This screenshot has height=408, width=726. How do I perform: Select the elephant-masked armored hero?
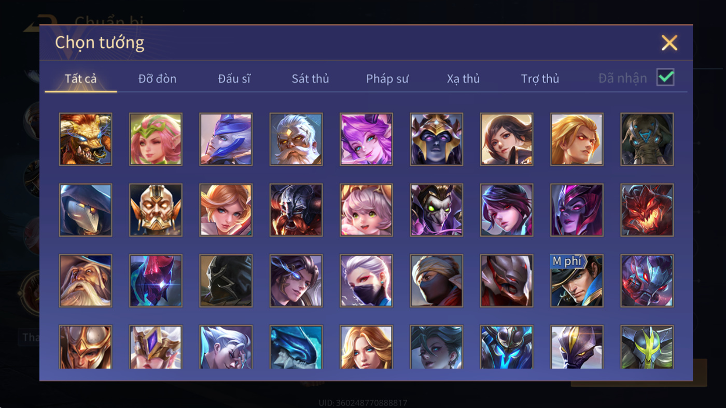647,139
